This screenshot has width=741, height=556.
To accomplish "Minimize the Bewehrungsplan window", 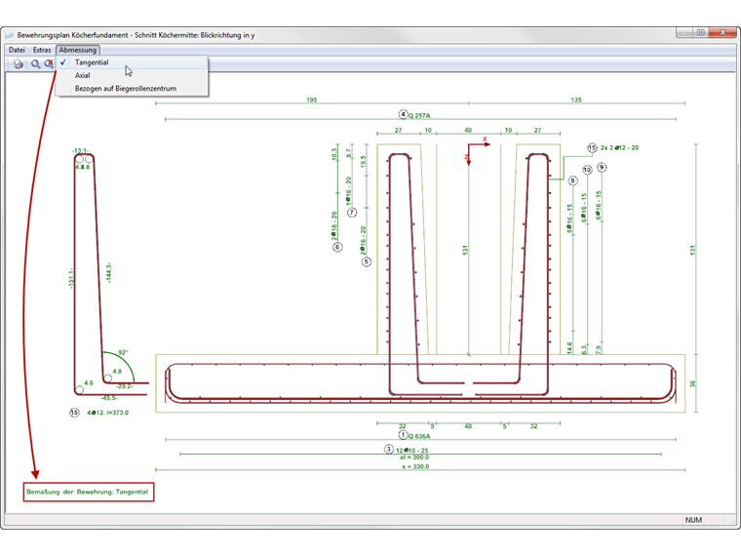I will click(683, 32).
